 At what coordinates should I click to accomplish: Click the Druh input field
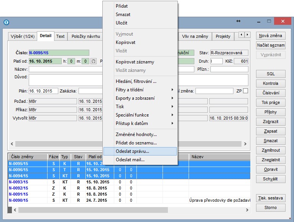[216, 61]
